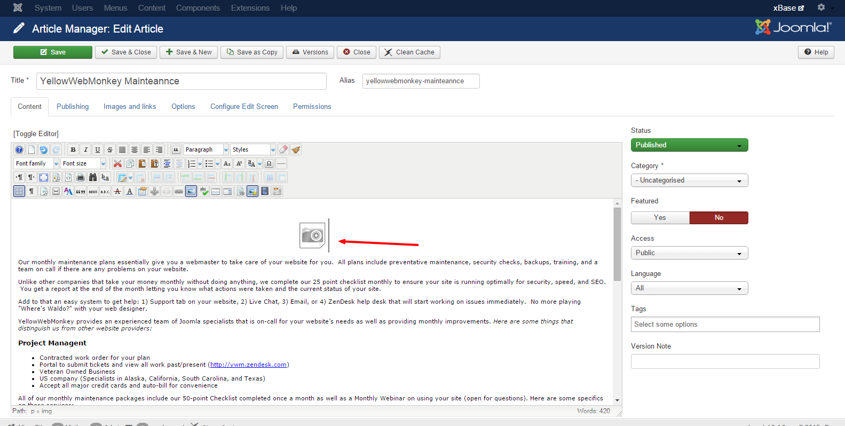Toggle underline formatting
The image size is (845, 426).
click(x=98, y=150)
